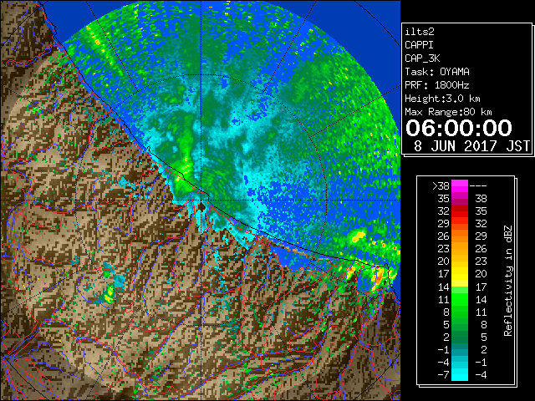This screenshot has width=535, height=401.
Task: Pick the teal -1 to 2 dBZ band
Action: click(460, 349)
